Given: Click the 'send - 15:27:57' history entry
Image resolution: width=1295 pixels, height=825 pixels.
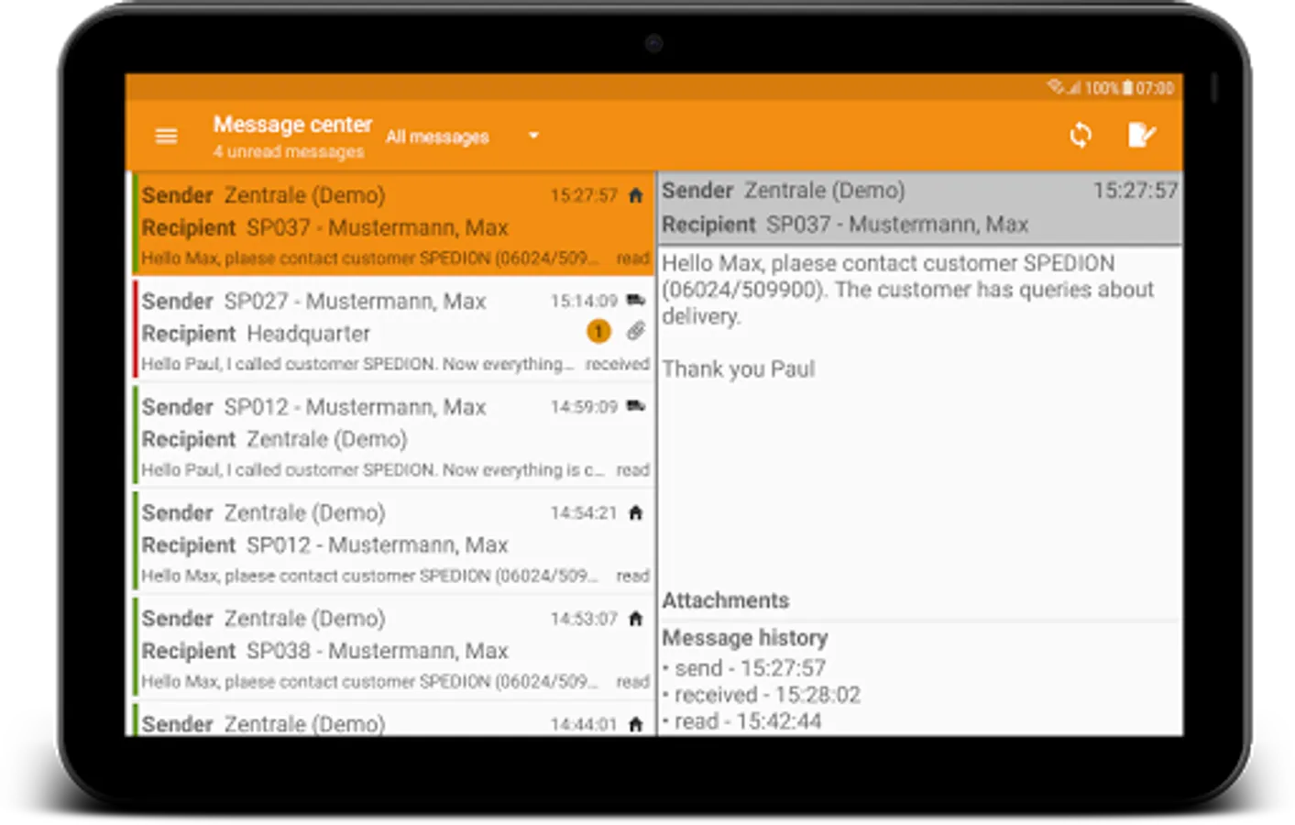Looking at the screenshot, I should coord(743,668).
